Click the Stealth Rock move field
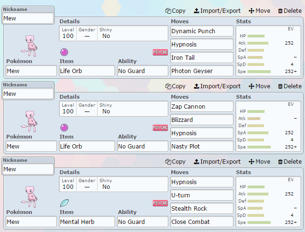 pyautogui.click(x=202, y=208)
